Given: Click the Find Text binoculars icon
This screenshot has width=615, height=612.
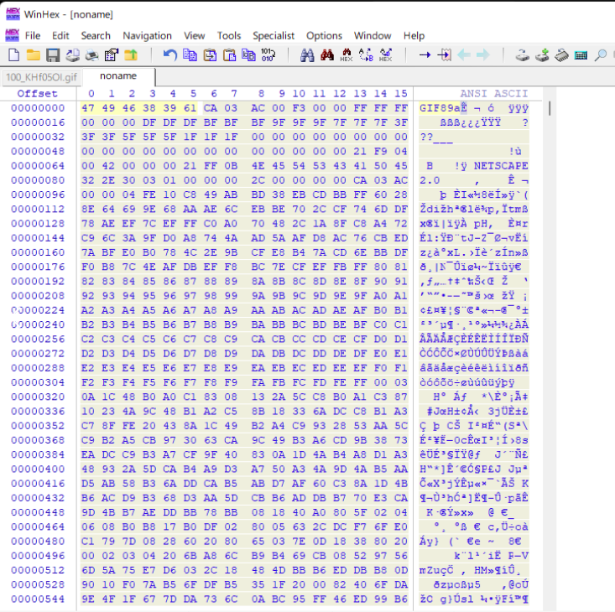Looking at the screenshot, I should pyautogui.click(x=307, y=55).
